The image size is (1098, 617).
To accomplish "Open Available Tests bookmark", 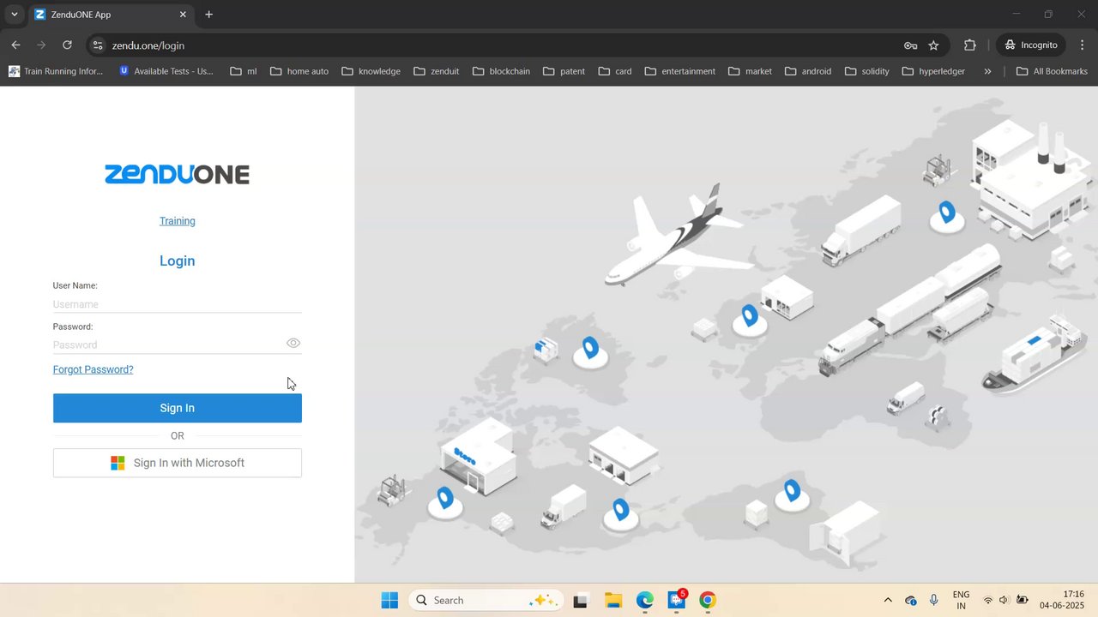I will 166,71.
